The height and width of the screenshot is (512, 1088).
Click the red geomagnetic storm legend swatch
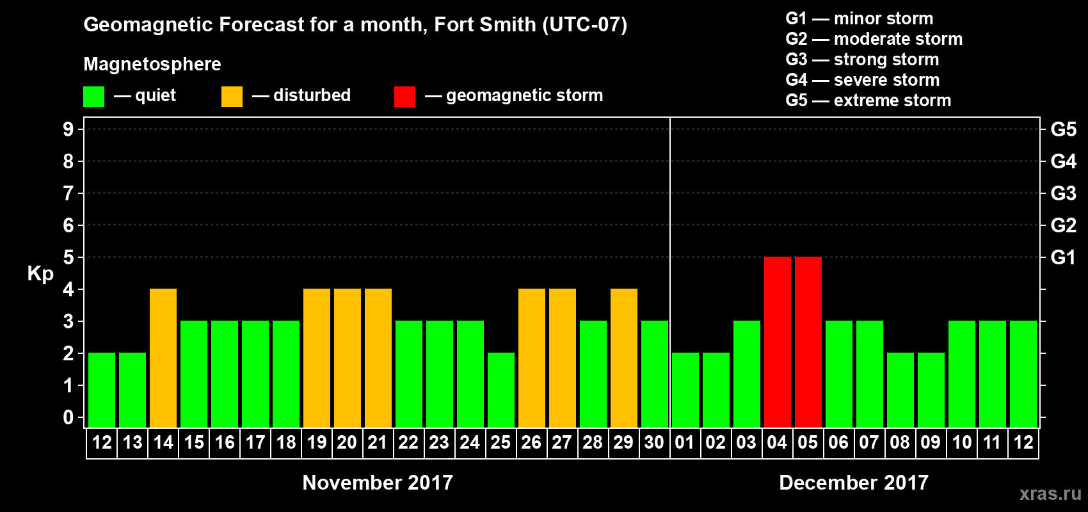[x=404, y=97]
